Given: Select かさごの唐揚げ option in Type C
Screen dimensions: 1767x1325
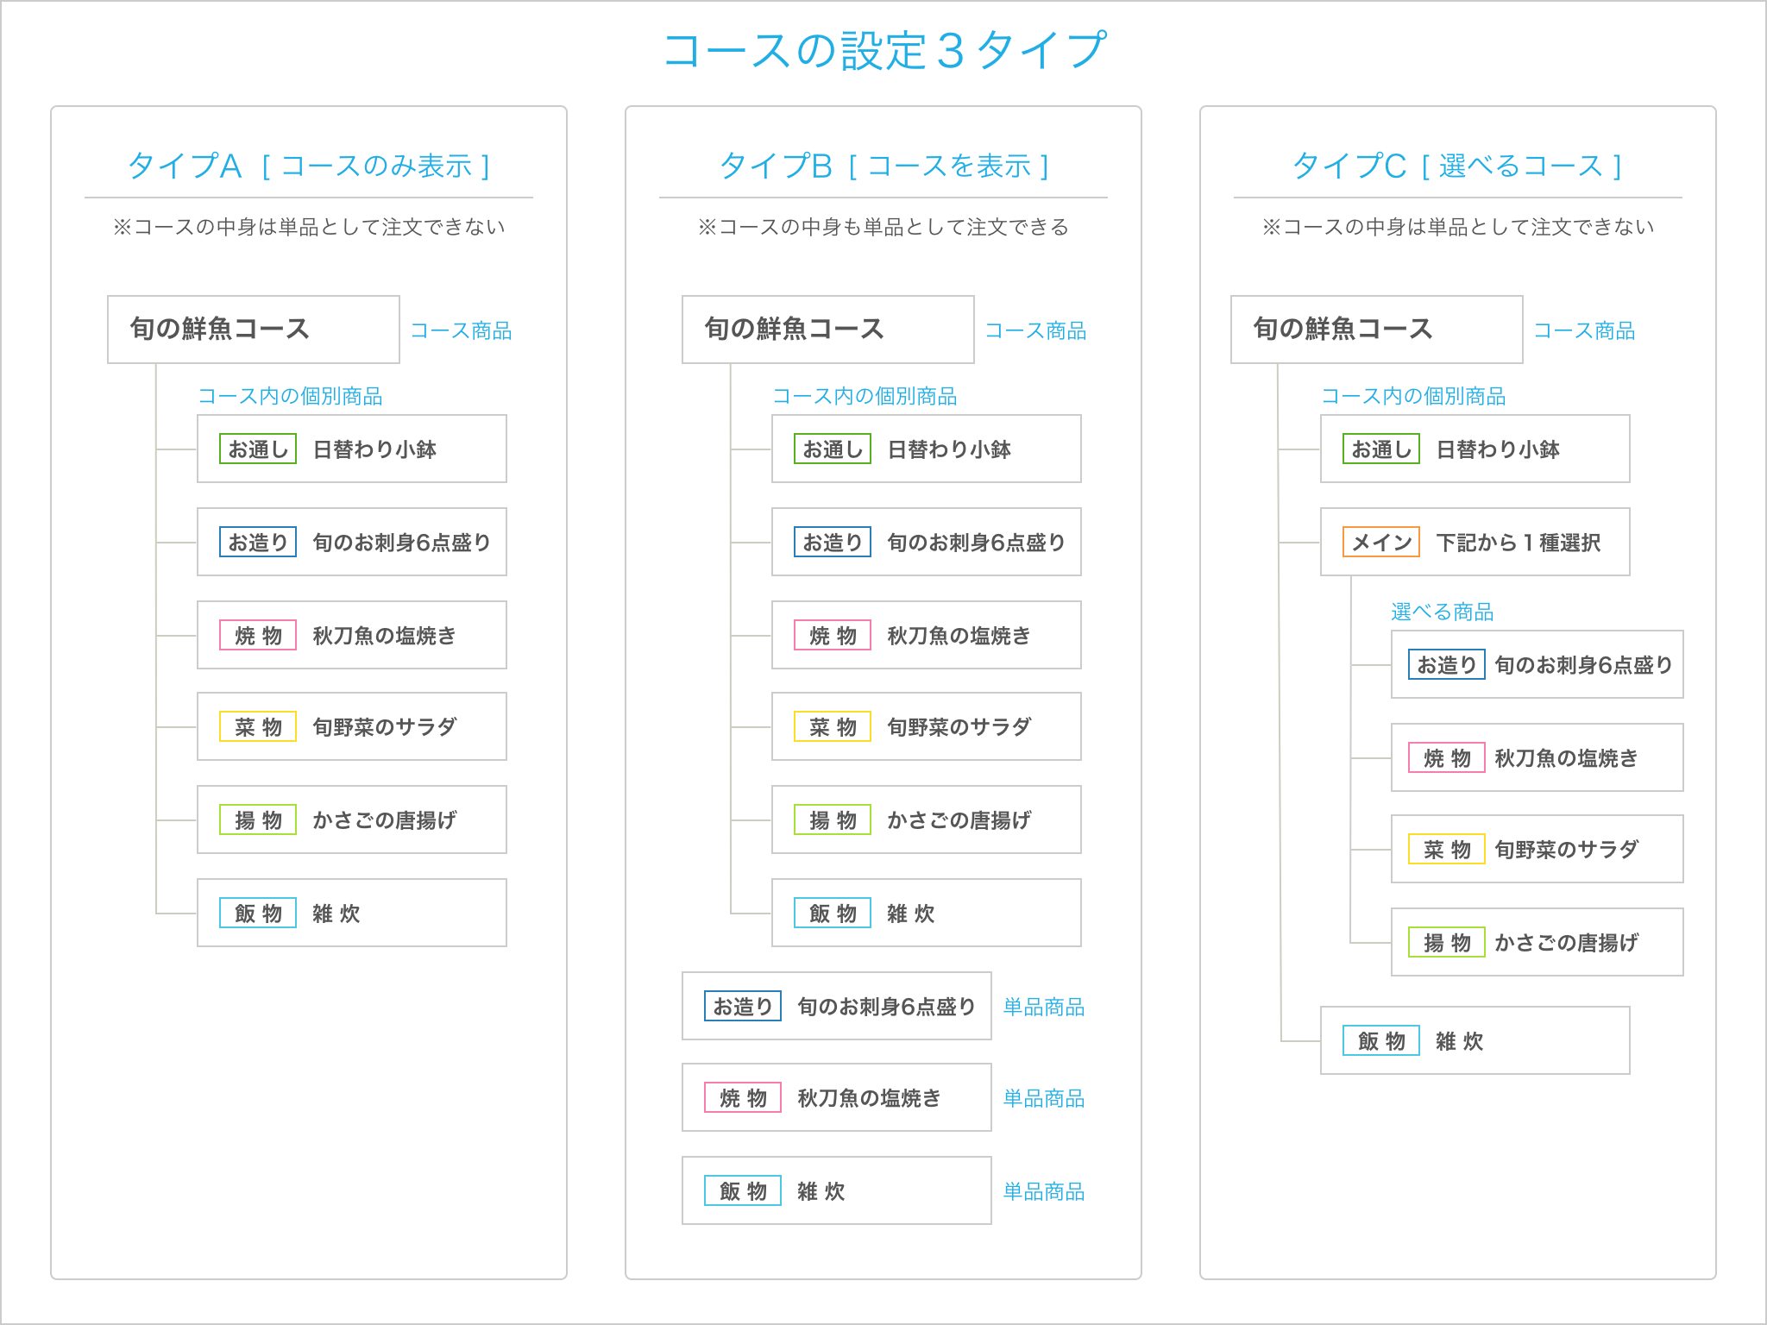Looking at the screenshot, I should click(1537, 942).
